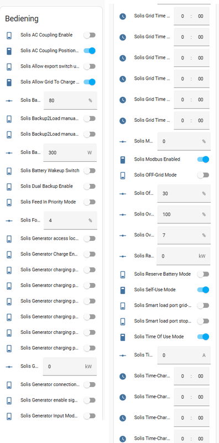This screenshot has width=219, height=443.
Task: Click the 30 % number field
Action: 184,193
